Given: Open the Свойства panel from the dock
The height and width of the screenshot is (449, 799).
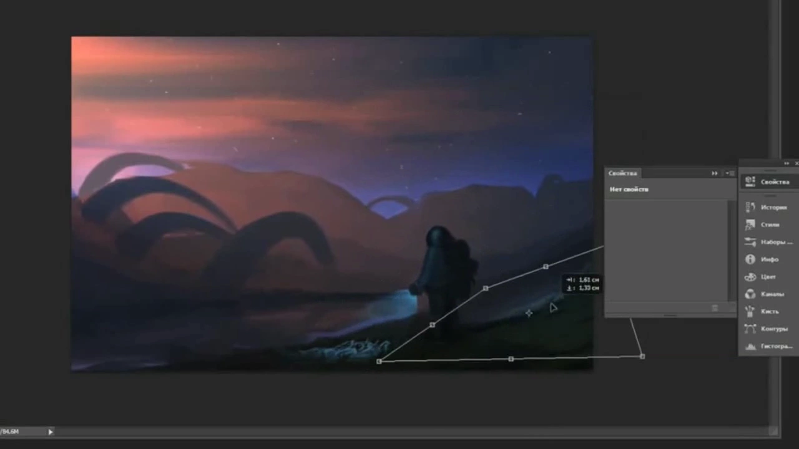Looking at the screenshot, I should [x=768, y=182].
